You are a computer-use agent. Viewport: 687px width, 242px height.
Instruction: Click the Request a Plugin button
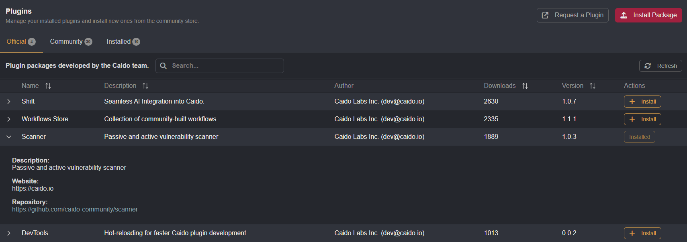coord(572,15)
